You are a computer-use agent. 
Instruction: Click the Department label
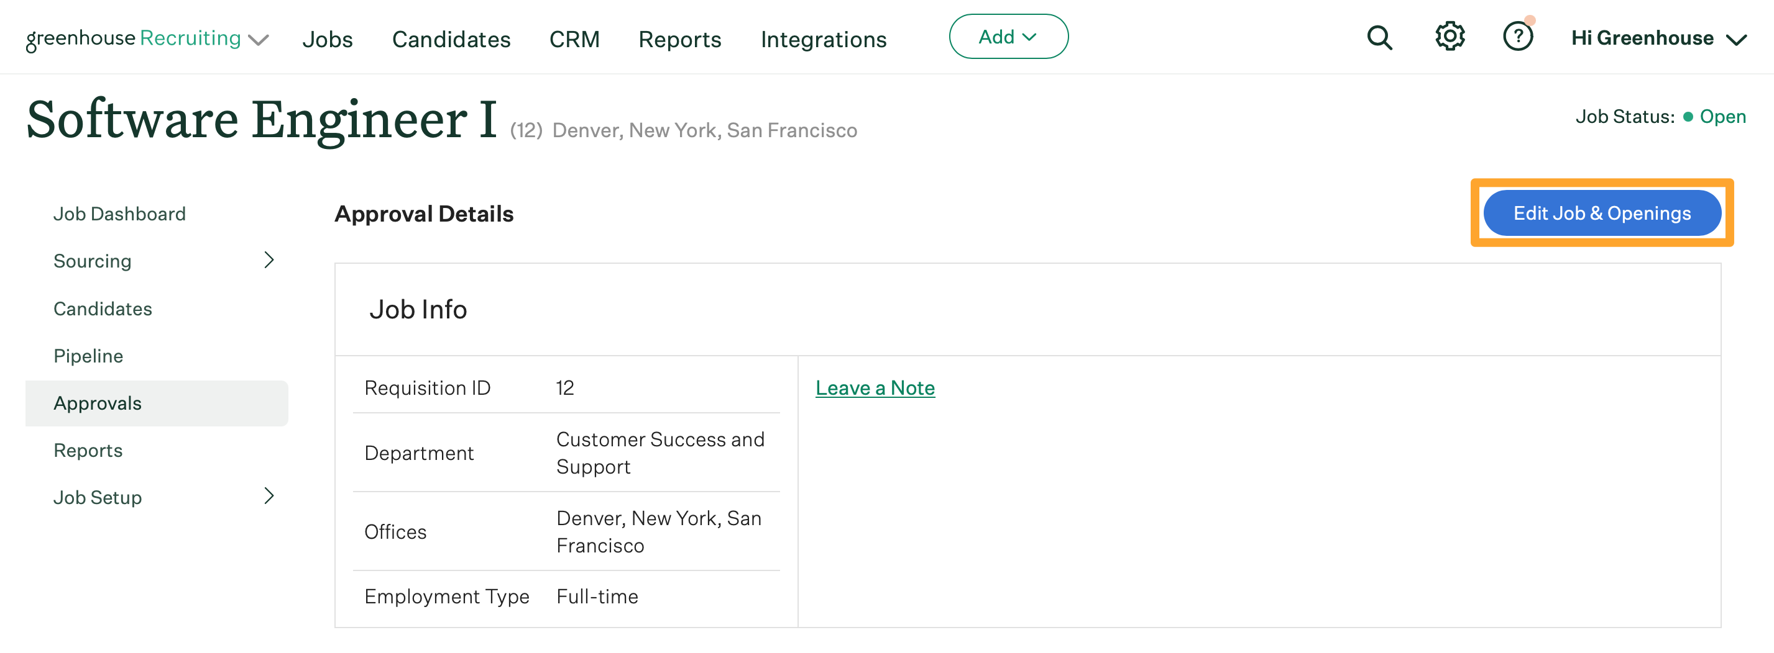click(x=419, y=453)
